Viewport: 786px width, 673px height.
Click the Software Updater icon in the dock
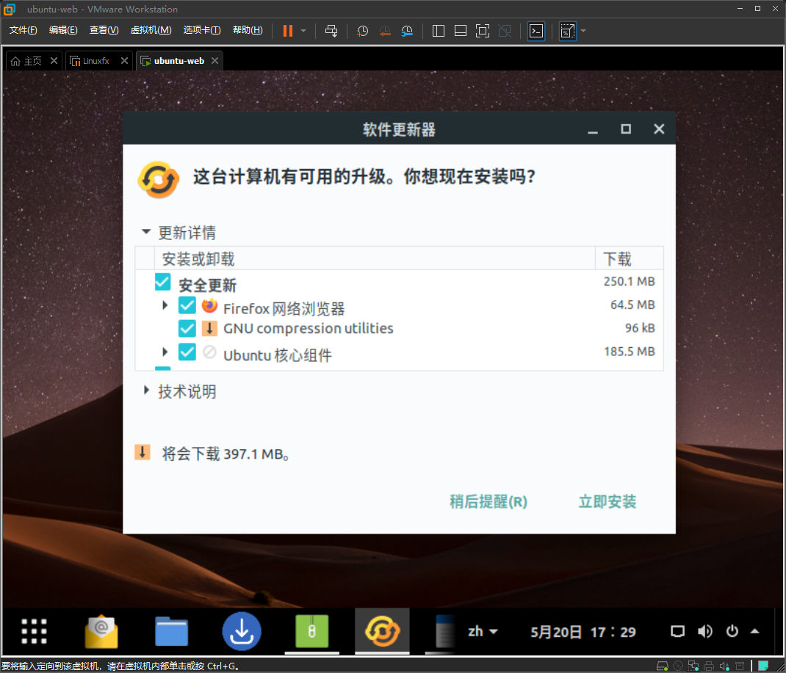click(382, 631)
